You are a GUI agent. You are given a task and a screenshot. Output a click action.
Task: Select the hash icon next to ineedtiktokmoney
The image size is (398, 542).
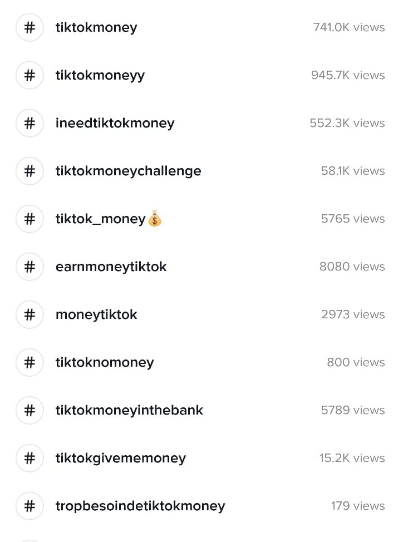30,123
